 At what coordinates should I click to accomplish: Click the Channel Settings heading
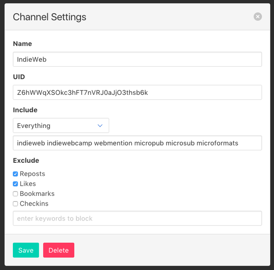49,17
